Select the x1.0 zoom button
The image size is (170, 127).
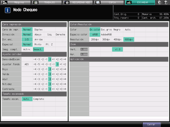(x=117, y=49)
